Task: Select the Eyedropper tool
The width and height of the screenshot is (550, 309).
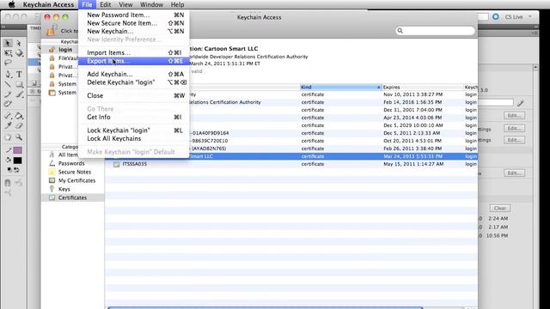Action: click(x=8, y=126)
